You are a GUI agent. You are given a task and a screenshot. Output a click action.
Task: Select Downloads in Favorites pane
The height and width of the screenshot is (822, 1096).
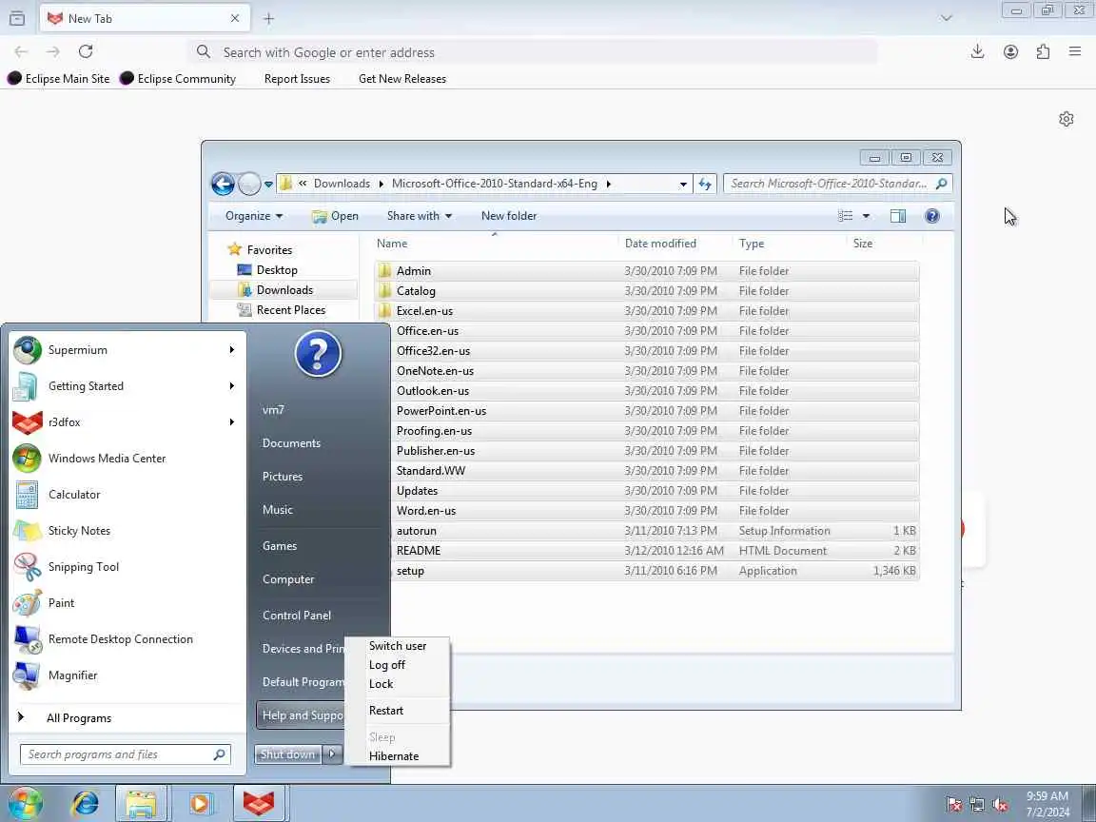point(284,290)
